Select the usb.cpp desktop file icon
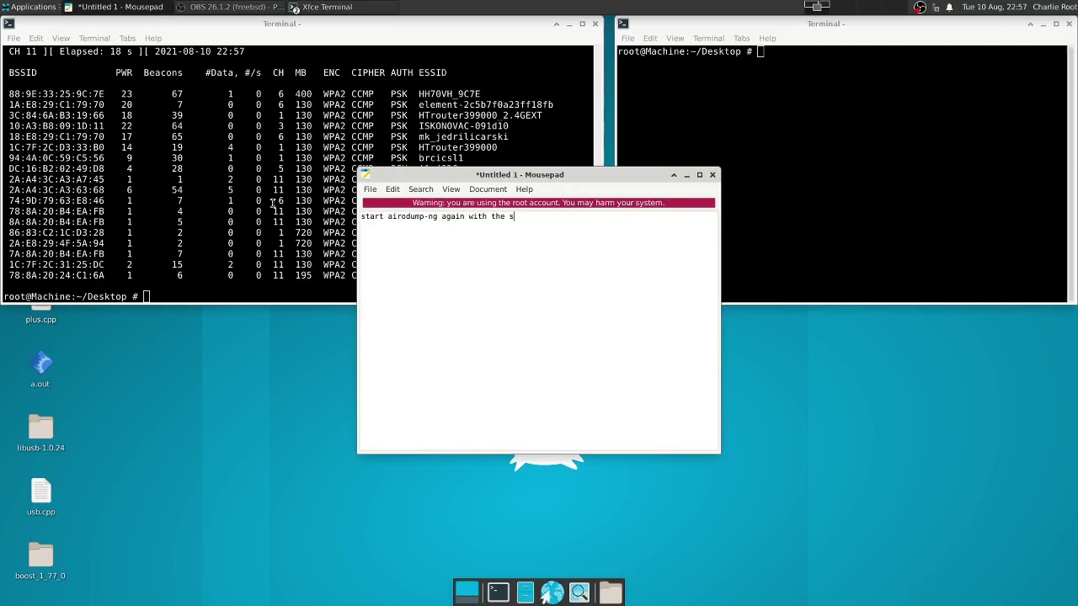 click(40, 492)
